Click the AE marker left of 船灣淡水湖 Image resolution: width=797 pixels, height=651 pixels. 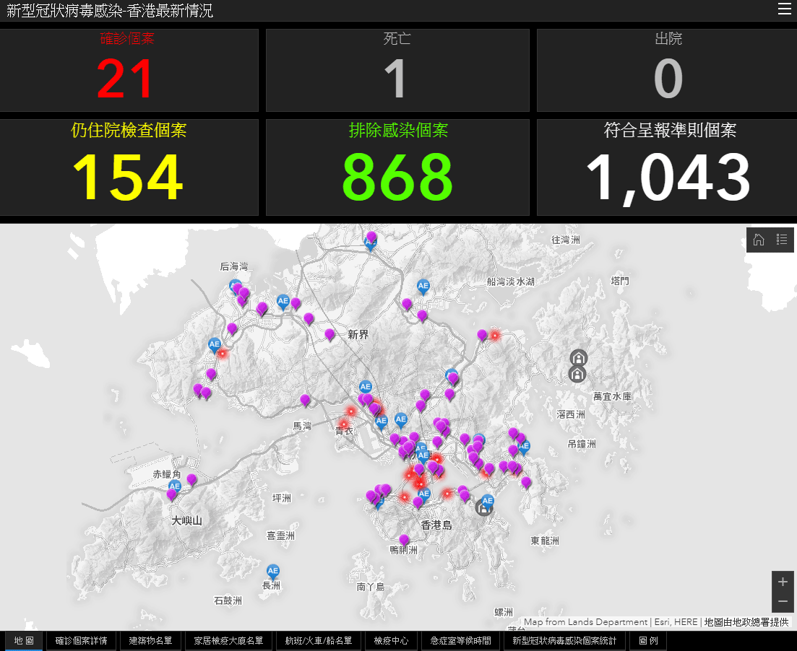point(423,286)
